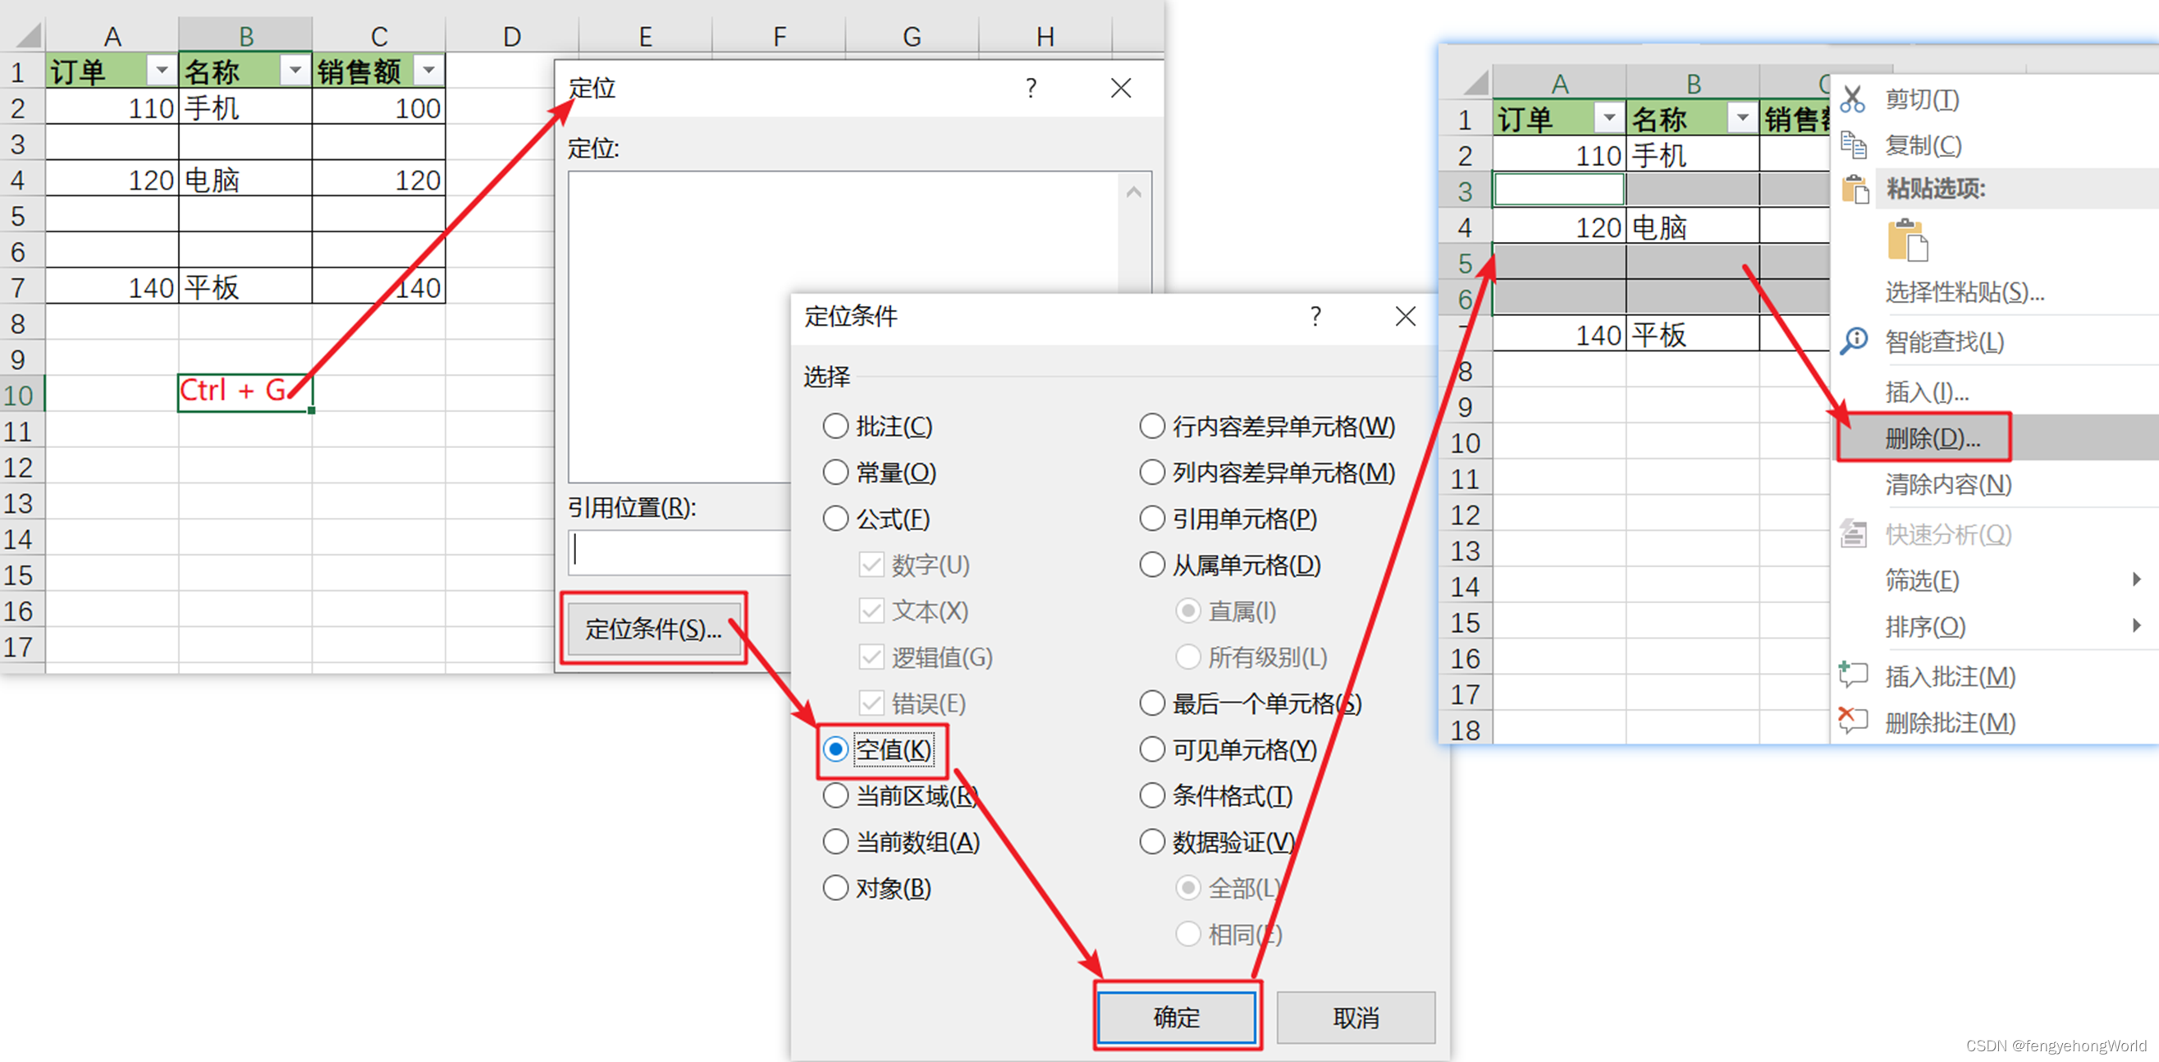This screenshot has height=1062, width=2159.
Task: Open the 名称 filter dropdown in left sheet
Action: pos(294,71)
